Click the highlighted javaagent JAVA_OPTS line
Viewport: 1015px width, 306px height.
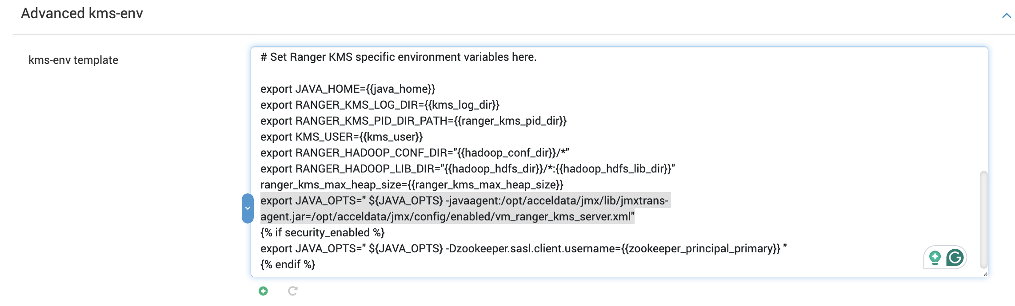[464, 200]
